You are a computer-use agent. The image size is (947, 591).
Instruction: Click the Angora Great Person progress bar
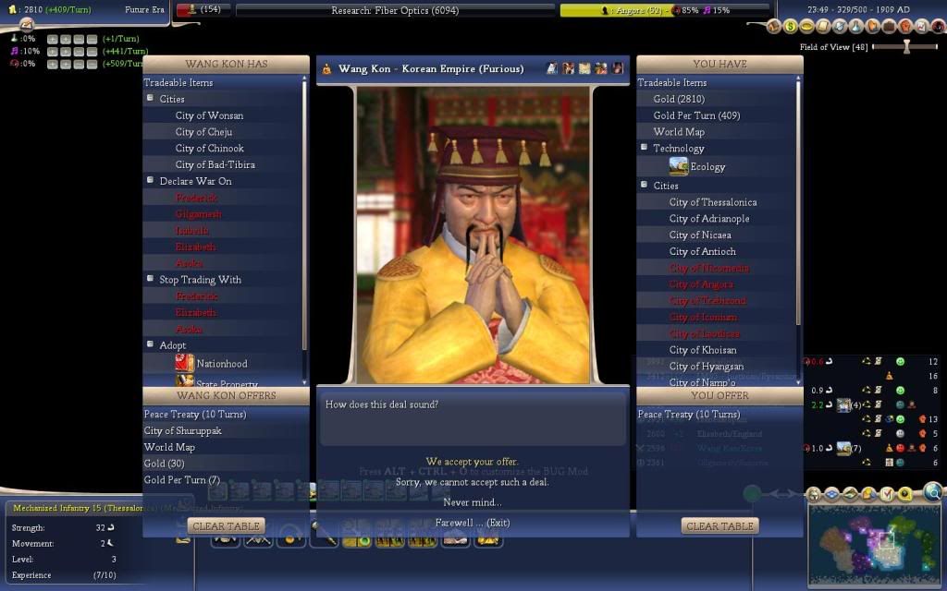[x=665, y=10]
